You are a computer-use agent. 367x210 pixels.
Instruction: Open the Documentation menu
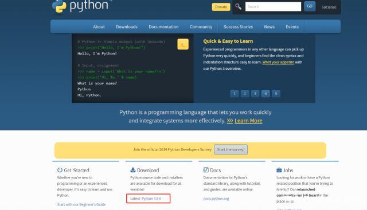(x=163, y=27)
